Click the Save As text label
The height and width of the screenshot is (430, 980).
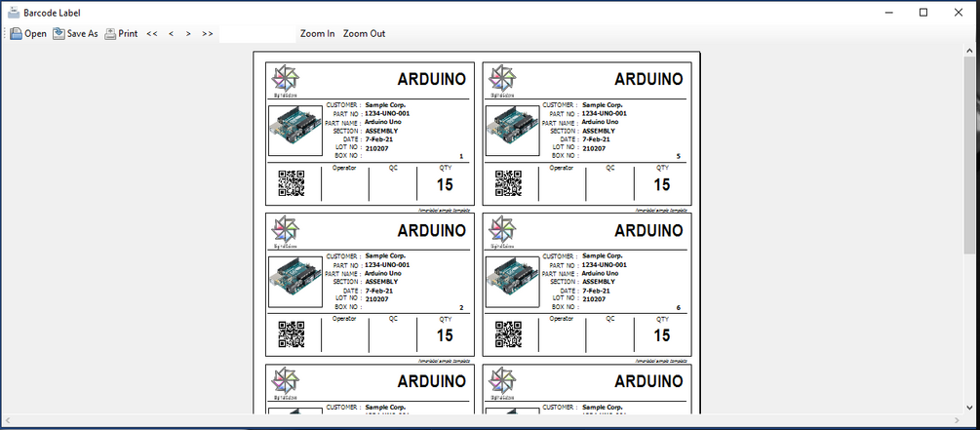pyautogui.click(x=83, y=34)
